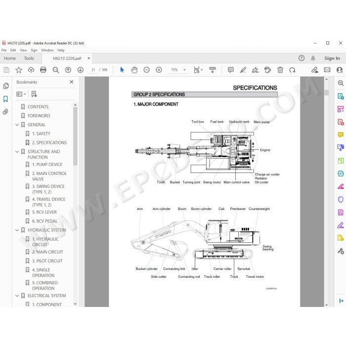Click the document vertical scrollbar thumb
The height and width of the screenshot is (346, 346).
(x=327, y=92)
